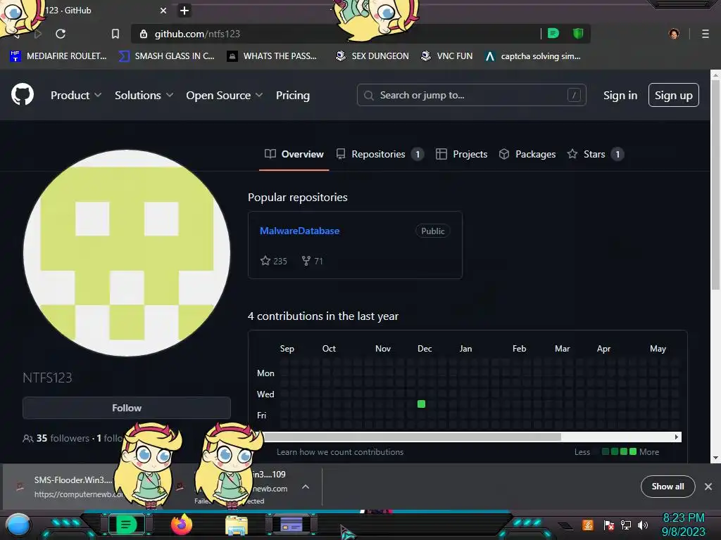Open the browser profile avatar icon
The width and height of the screenshot is (721, 540).
tap(674, 34)
